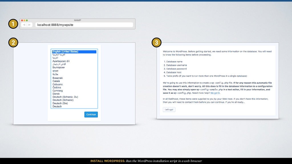292x164 pixels.
Task: Select Dansk language option
Action: click(x=56, y=94)
